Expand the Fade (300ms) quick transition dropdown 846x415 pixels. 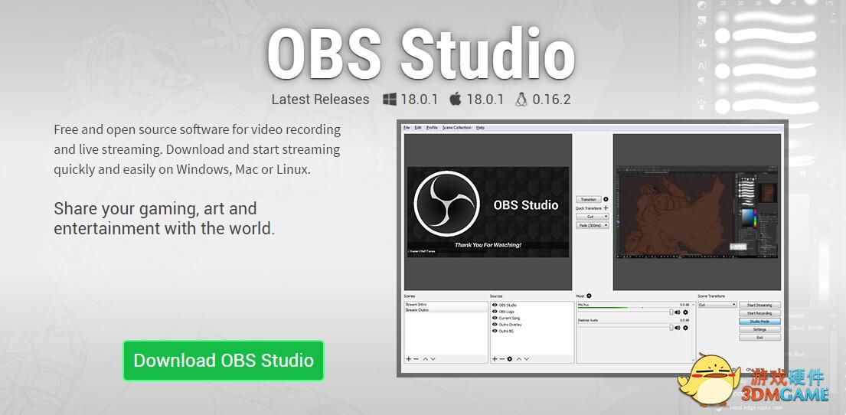pyautogui.click(x=592, y=226)
